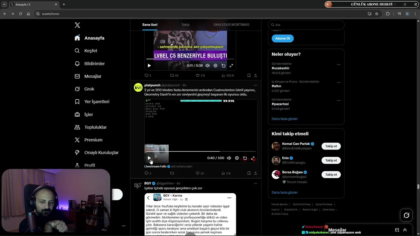Open more options on platpunch post
The image size is (420, 236).
(x=256, y=85)
